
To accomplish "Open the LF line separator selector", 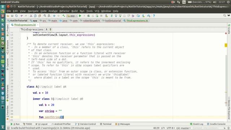I will 163,128.
